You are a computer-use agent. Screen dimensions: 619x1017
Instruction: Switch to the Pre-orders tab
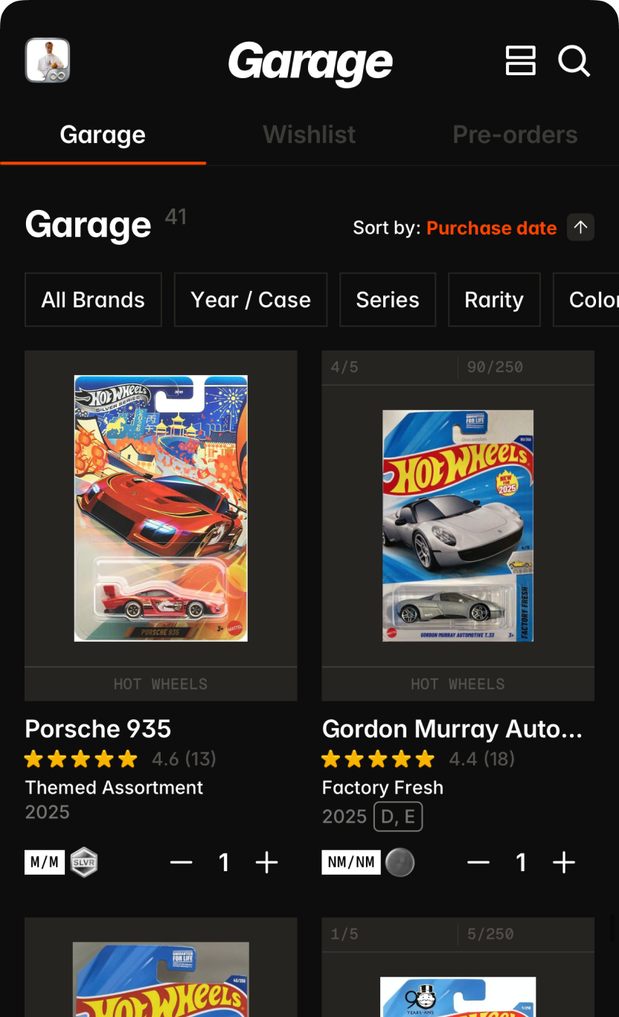tap(515, 135)
